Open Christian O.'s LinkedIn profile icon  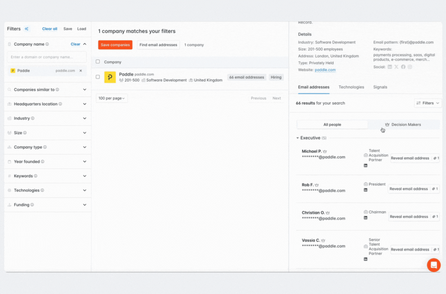(366, 218)
